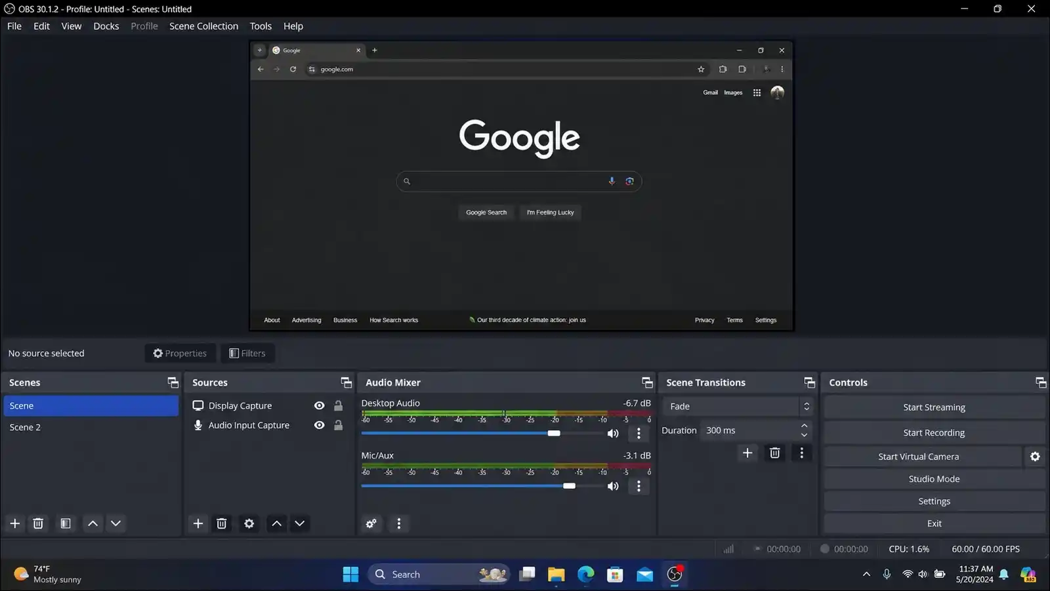This screenshot has width=1050, height=591.
Task: Open the Scene Collection menu
Action: click(203, 26)
